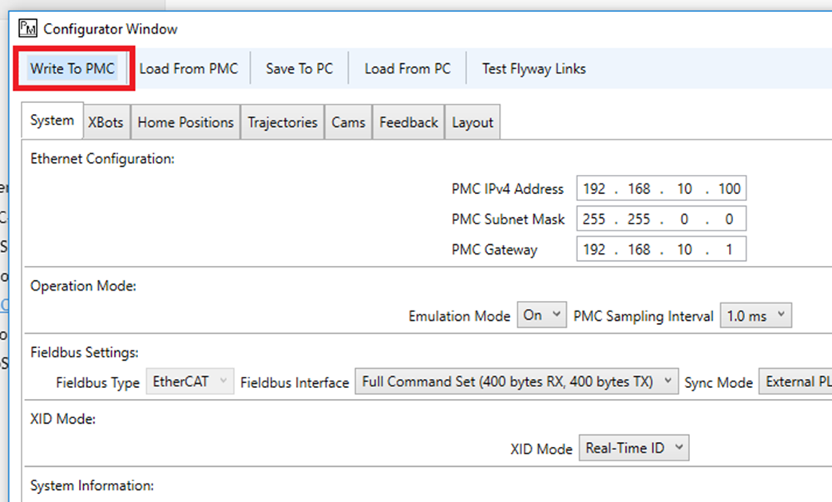
Task: Click the PMC IPv4 Address field
Action: coord(661,189)
